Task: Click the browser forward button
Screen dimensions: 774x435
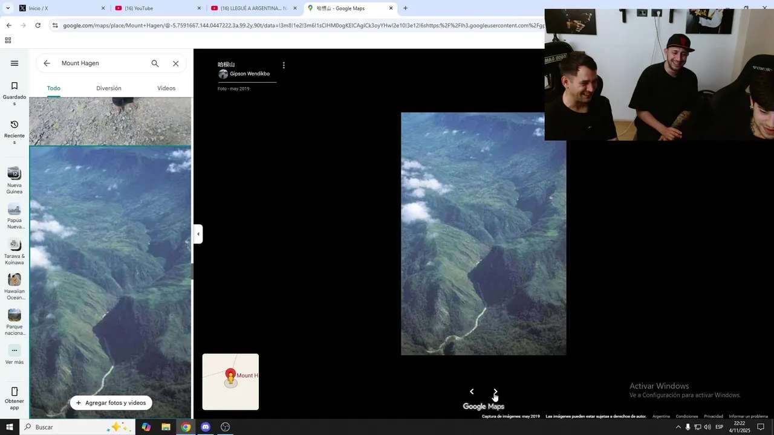Action: tap(23, 25)
